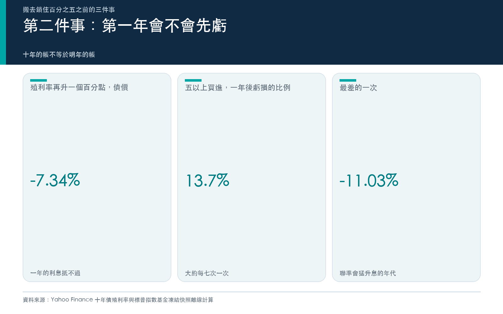
Task: Click the main title '第二件事：第一年會不會先虧'
Action: [x=125, y=25]
